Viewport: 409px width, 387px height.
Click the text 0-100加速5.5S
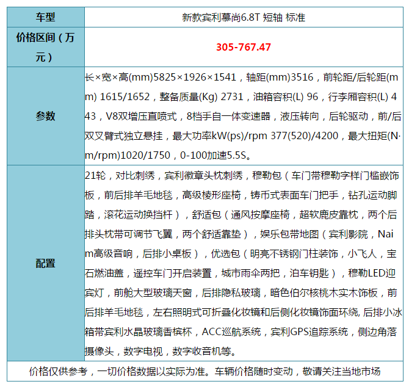click(x=213, y=156)
